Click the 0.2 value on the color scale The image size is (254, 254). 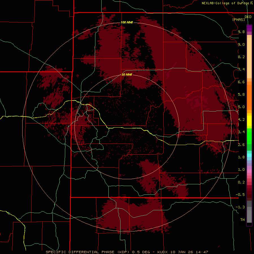tap(241, 182)
